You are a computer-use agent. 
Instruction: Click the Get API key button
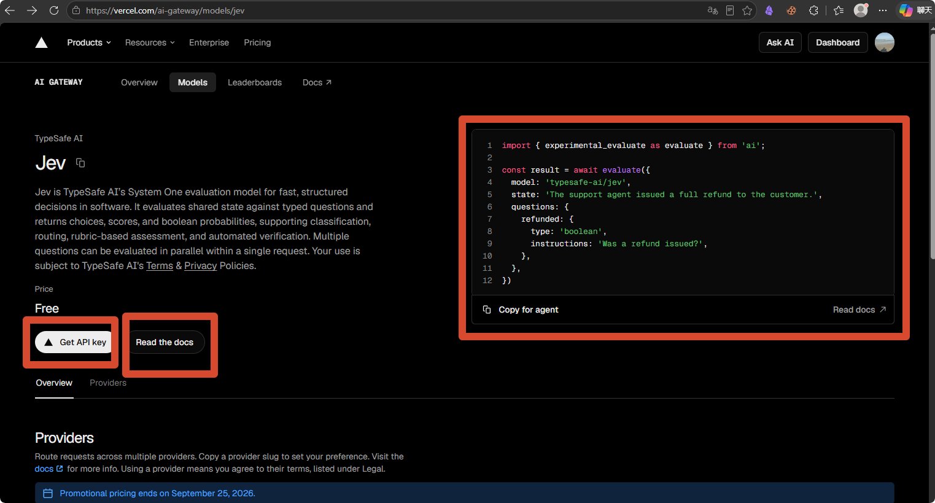75,342
